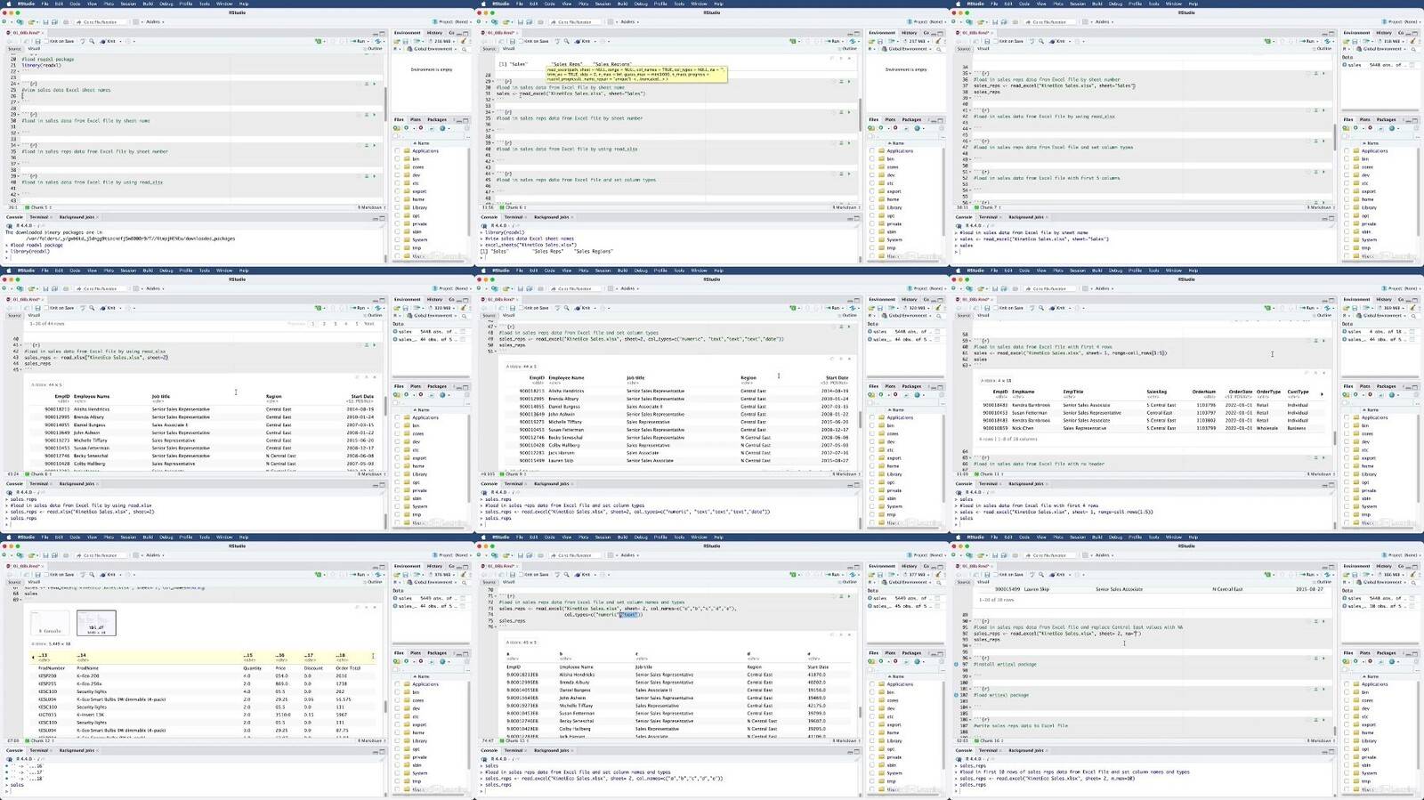Click the insert chunk icon in top-left editor toolbar

click(x=318, y=41)
